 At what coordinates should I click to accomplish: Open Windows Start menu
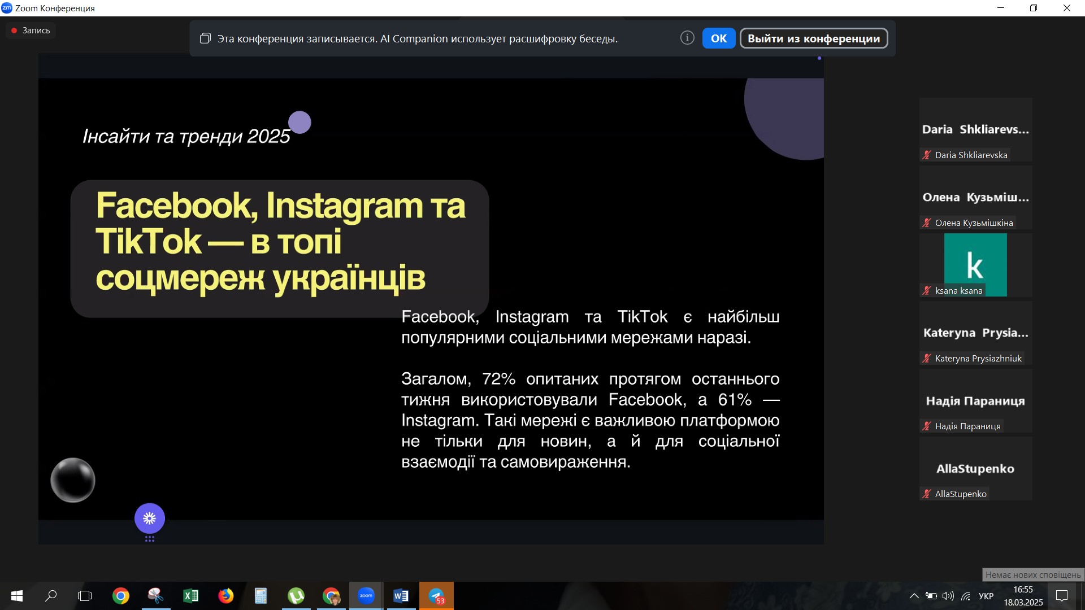coord(17,596)
